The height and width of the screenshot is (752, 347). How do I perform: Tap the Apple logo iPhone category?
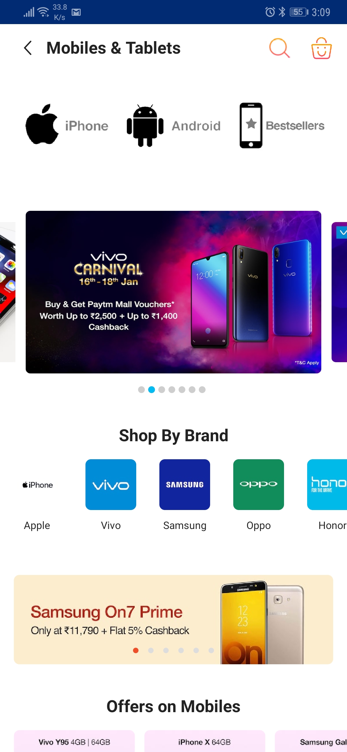(42, 124)
